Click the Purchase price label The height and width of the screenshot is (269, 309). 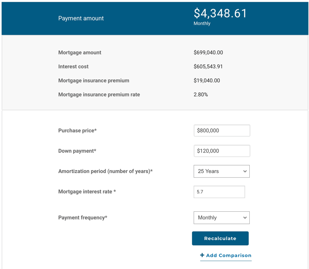pyautogui.click(x=77, y=131)
